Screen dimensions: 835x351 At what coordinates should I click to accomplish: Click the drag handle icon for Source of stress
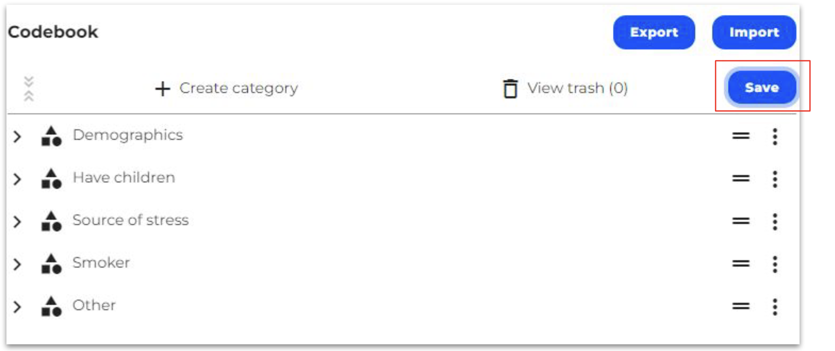point(741,221)
